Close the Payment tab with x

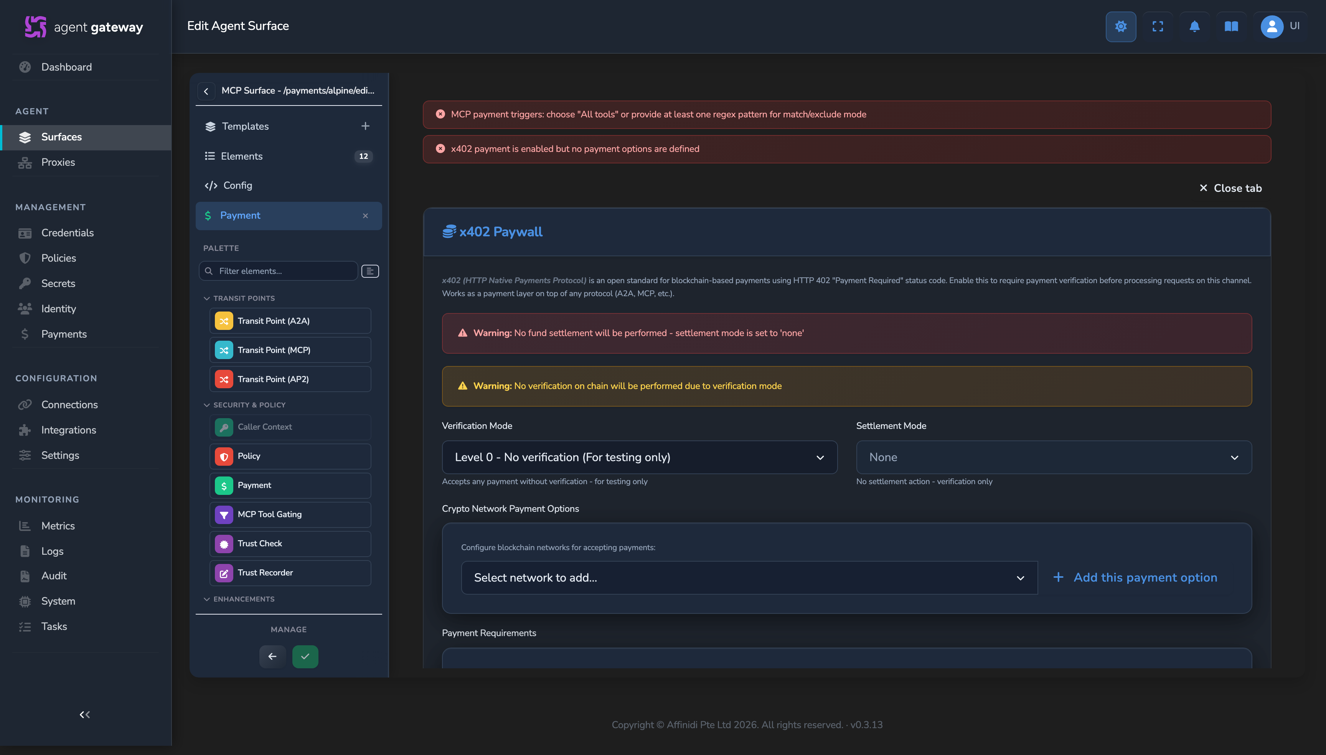pos(365,216)
